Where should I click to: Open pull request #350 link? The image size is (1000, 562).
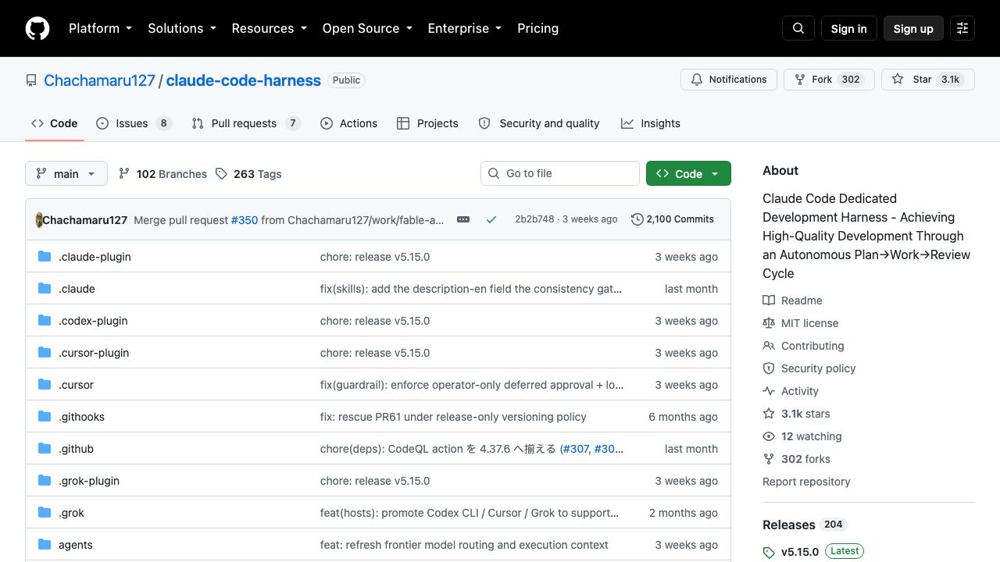click(245, 220)
